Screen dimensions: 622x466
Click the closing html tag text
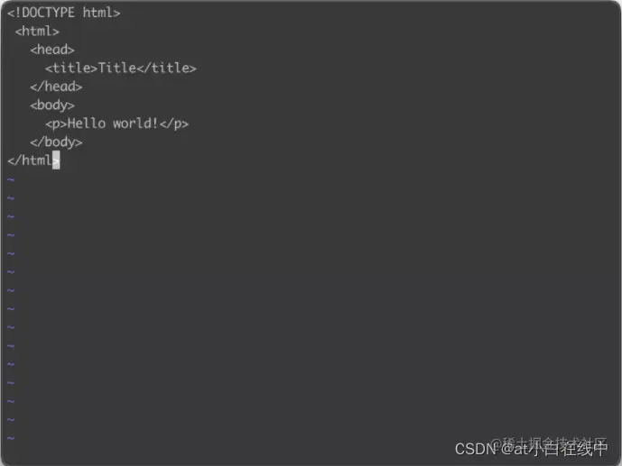pos(33,160)
